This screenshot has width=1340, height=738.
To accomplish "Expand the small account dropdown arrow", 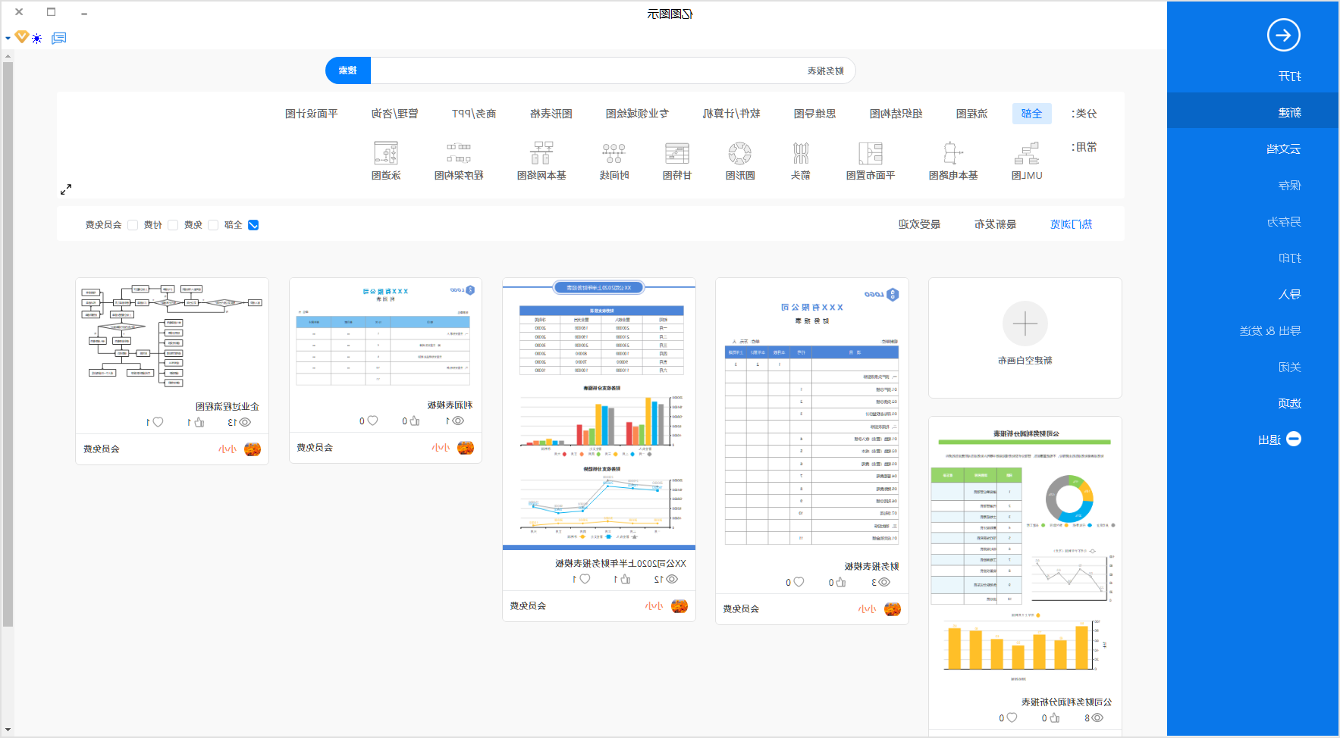I will tap(8, 38).
